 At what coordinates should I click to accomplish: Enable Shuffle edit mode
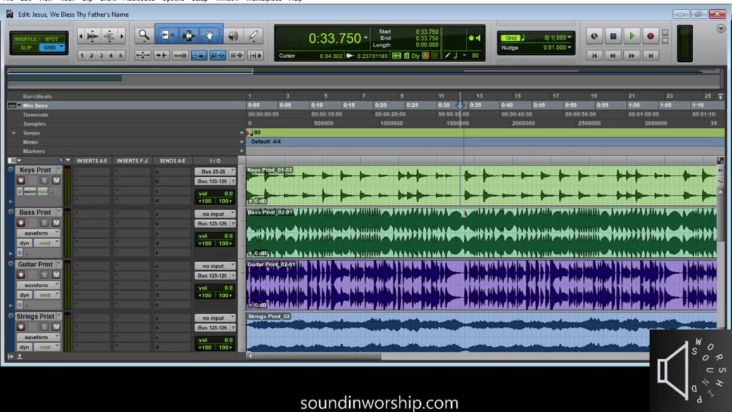click(x=26, y=39)
